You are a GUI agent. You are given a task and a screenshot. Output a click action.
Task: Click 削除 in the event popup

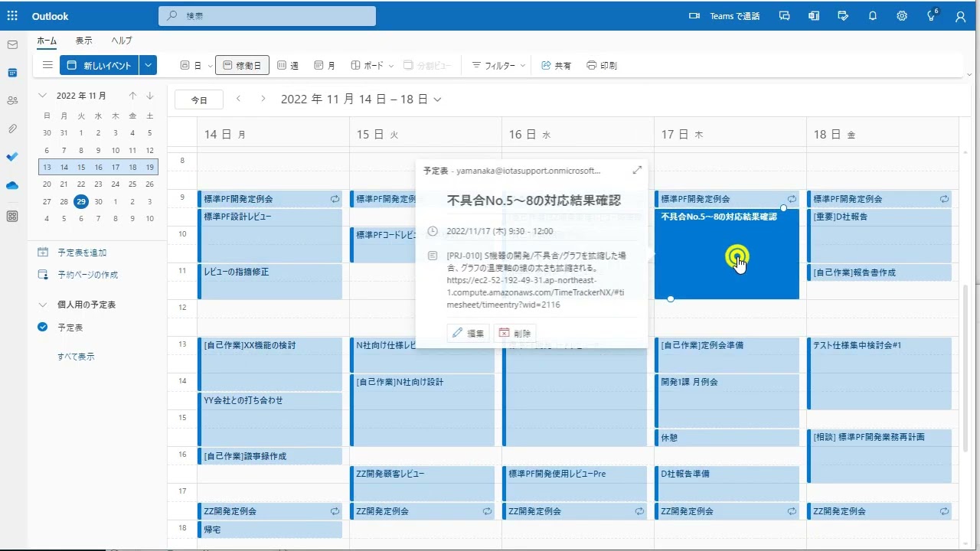(x=514, y=333)
